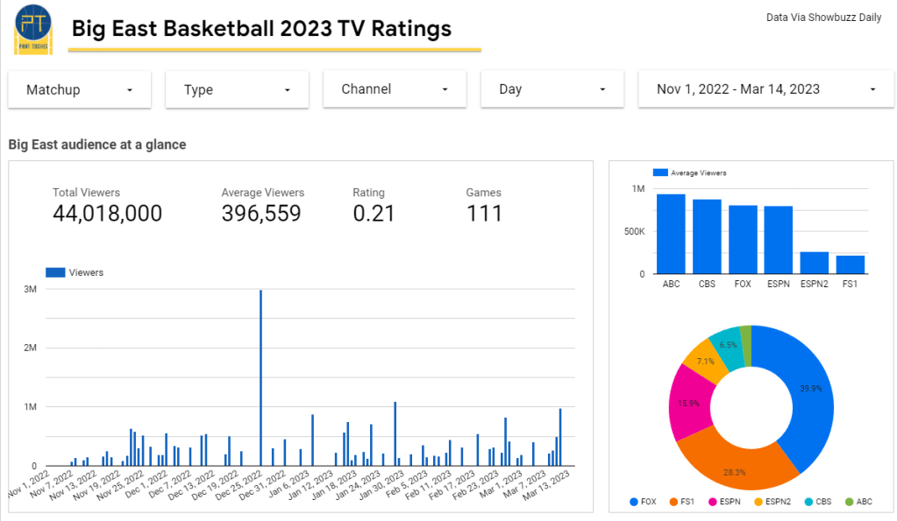This screenshot has width=897, height=521.
Task: Open the Channel filter dropdown
Action: click(x=395, y=89)
